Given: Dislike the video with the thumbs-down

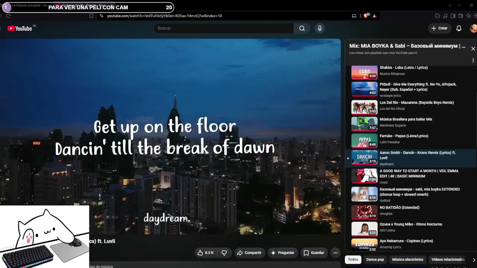Looking at the screenshot, I should (x=224, y=253).
